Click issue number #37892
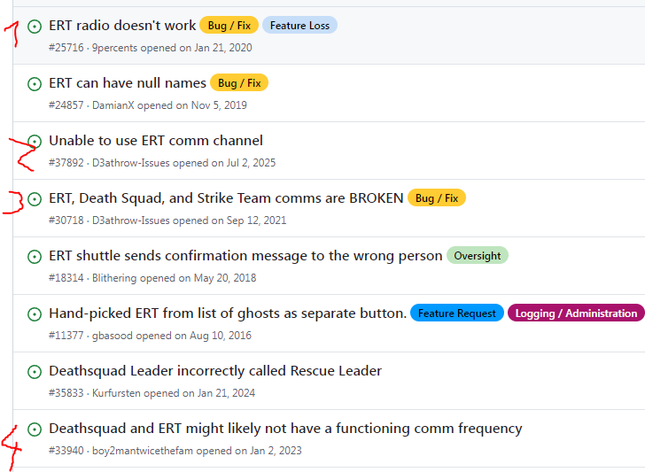The width and height of the screenshot is (645, 472). pos(66,163)
